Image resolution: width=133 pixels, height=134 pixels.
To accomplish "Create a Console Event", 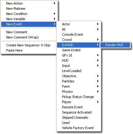I will [x=79, y=34].
